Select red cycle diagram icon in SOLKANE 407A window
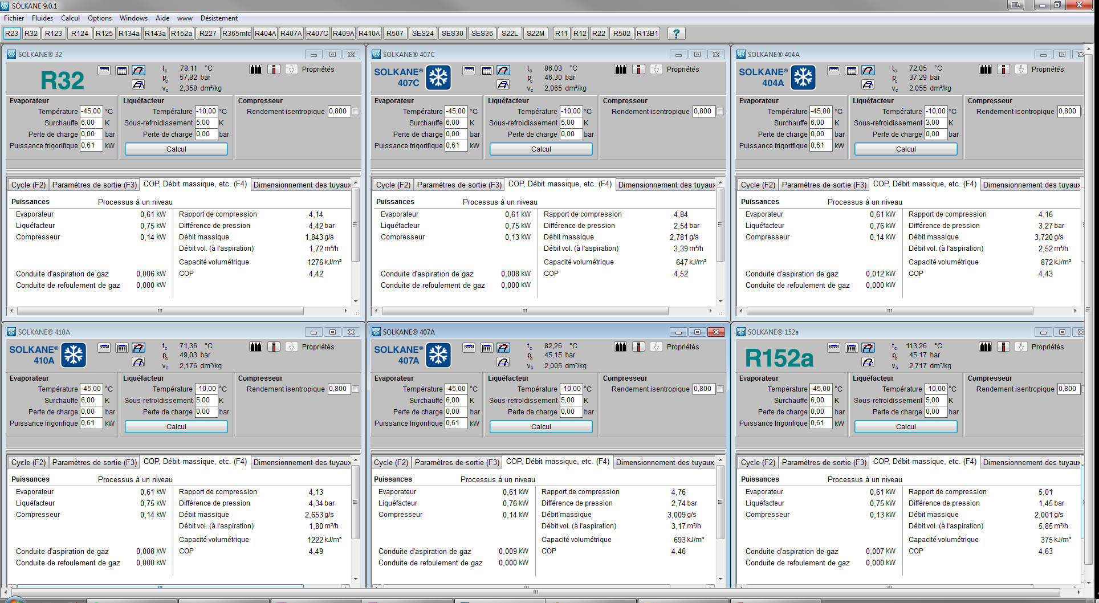This screenshot has height=603, width=1099. tap(503, 348)
